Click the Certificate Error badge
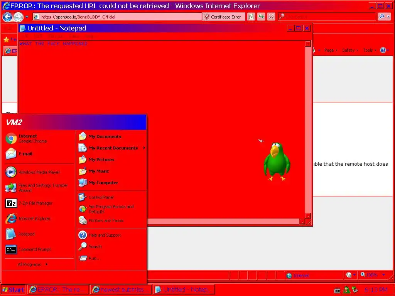Image resolution: width=395 pixels, height=296 pixels. pyautogui.click(x=223, y=17)
